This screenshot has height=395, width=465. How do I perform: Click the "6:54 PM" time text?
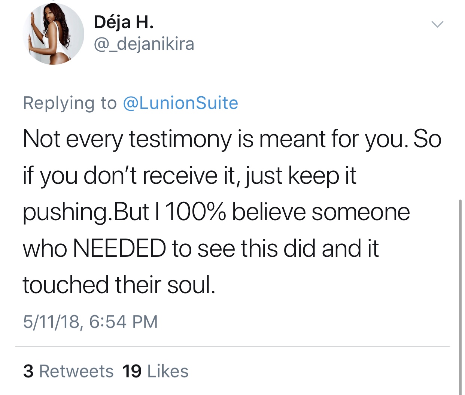click(124, 322)
